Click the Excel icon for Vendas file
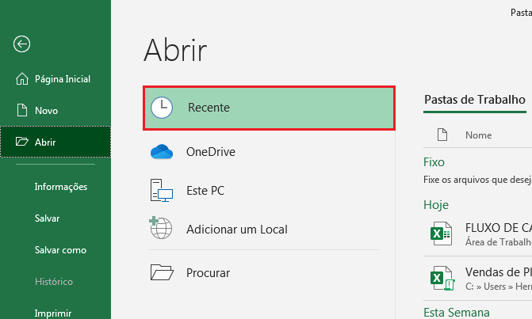 click(x=438, y=276)
